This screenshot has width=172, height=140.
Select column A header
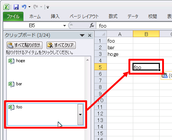pyautogui.click(x=120, y=34)
